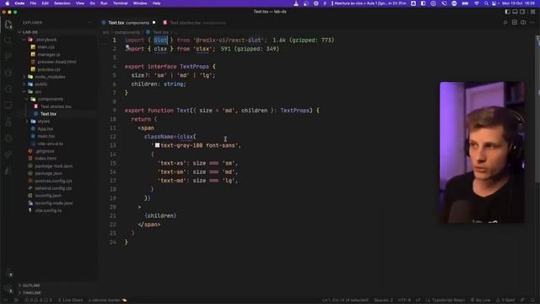
Task: Click the split editor icon in the editor toolbar
Action: pos(523,23)
